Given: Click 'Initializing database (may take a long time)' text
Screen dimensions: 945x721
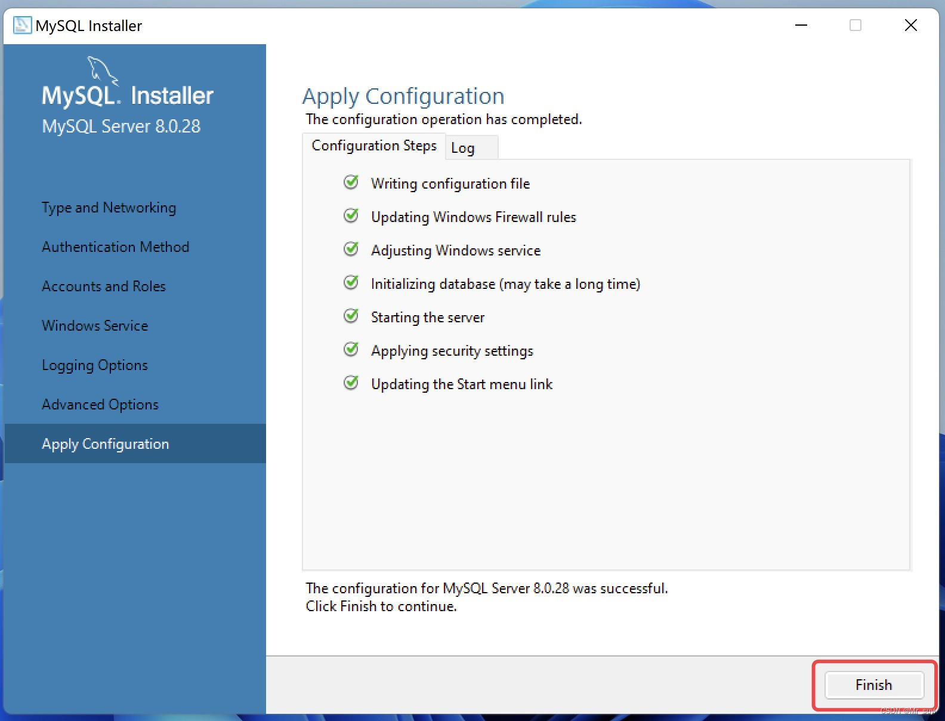Looking at the screenshot, I should (x=505, y=284).
